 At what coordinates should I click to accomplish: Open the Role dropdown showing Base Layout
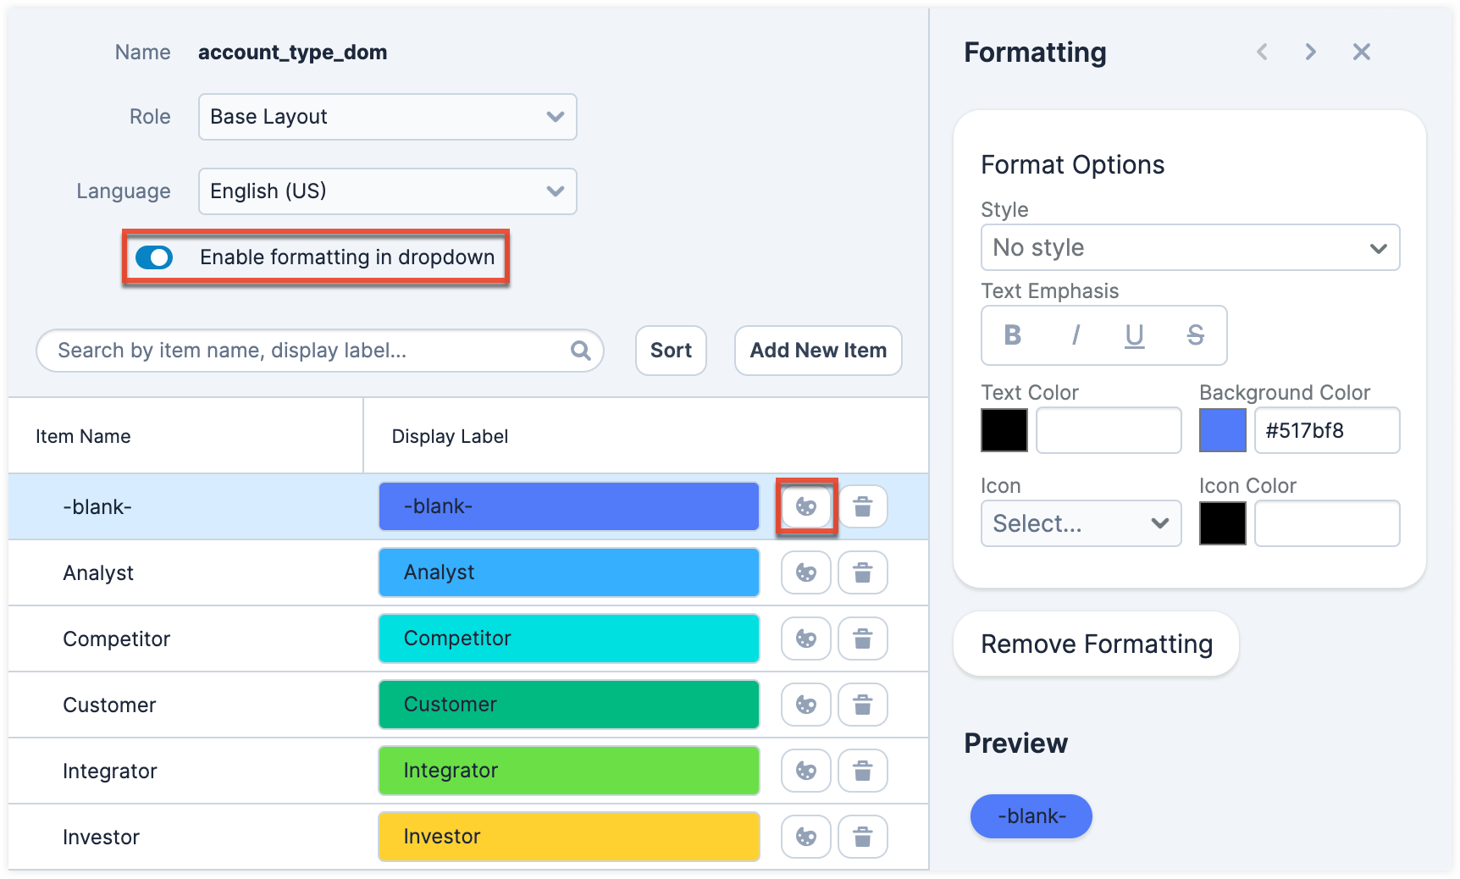(387, 117)
